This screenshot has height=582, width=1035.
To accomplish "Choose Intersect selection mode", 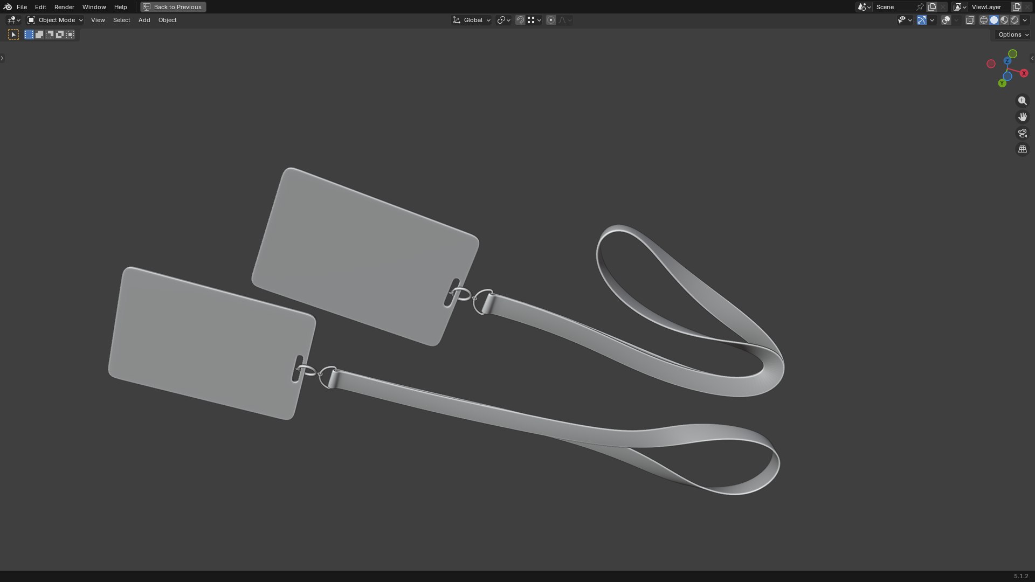I will coord(70,34).
